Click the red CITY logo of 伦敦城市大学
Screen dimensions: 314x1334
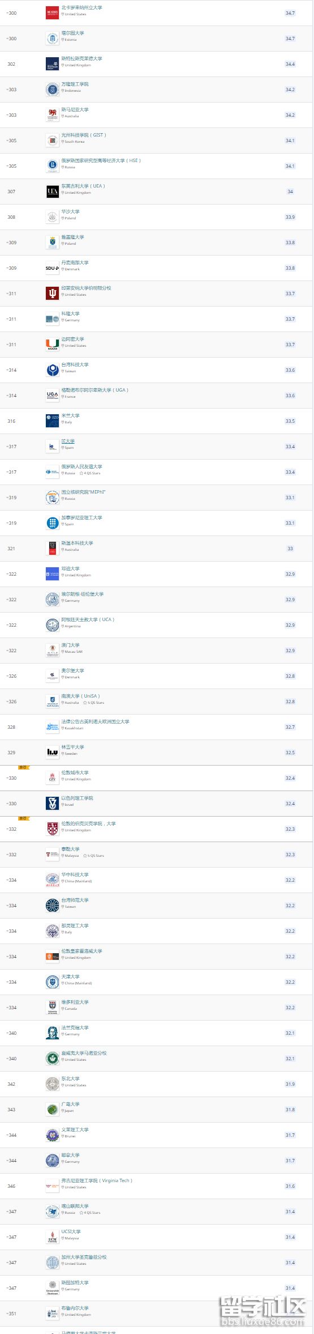click(52, 778)
